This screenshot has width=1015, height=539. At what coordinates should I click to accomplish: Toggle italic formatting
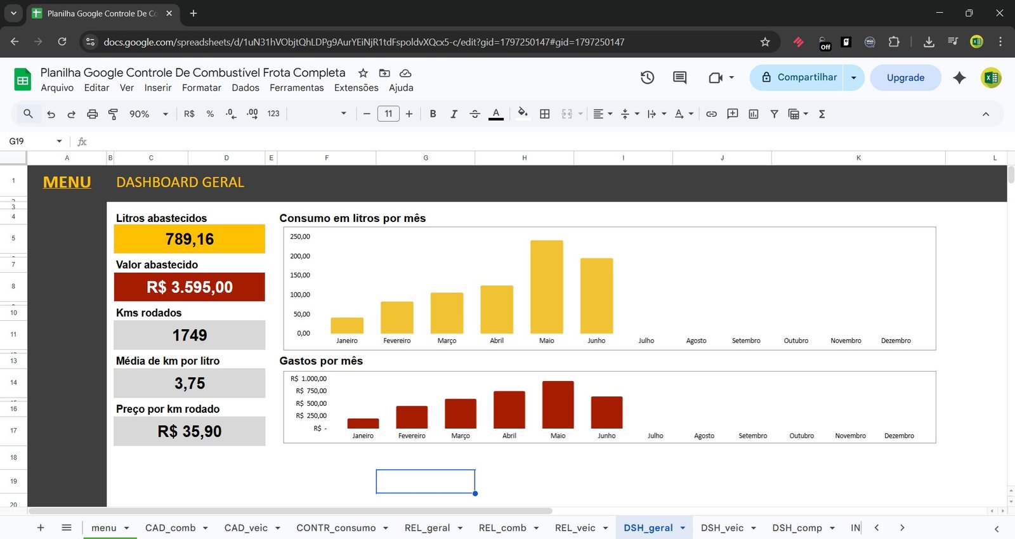(x=454, y=114)
